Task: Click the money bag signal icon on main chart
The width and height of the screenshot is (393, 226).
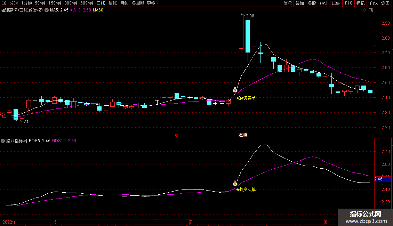Action: [235, 90]
